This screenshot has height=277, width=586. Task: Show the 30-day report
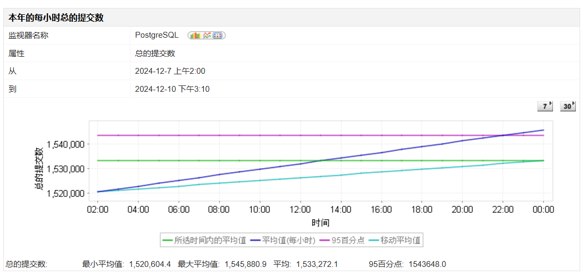(x=568, y=107)
